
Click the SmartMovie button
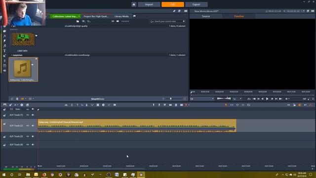click(x=98, y=99)
